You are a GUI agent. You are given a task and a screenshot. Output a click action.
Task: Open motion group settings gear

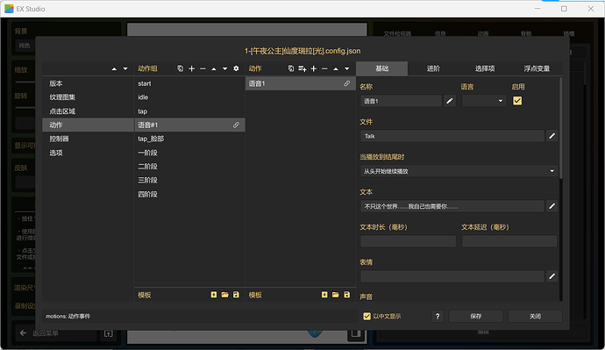coord(236,68)
